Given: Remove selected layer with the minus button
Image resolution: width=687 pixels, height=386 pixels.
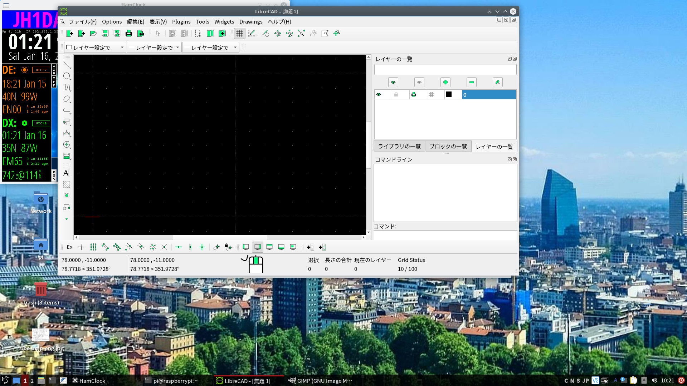Looking at the screenshot, I should [x=471, y=82].
